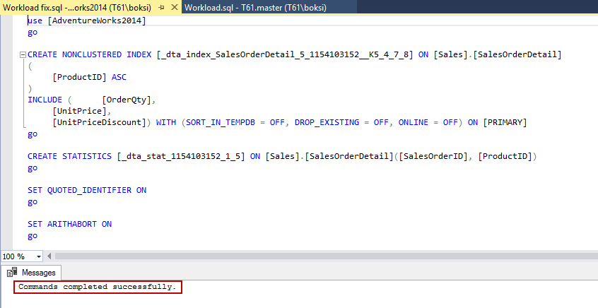Click DROP_EXISTING option text
Viewport: 598px width, 308px height.
(x=327, y=122)
